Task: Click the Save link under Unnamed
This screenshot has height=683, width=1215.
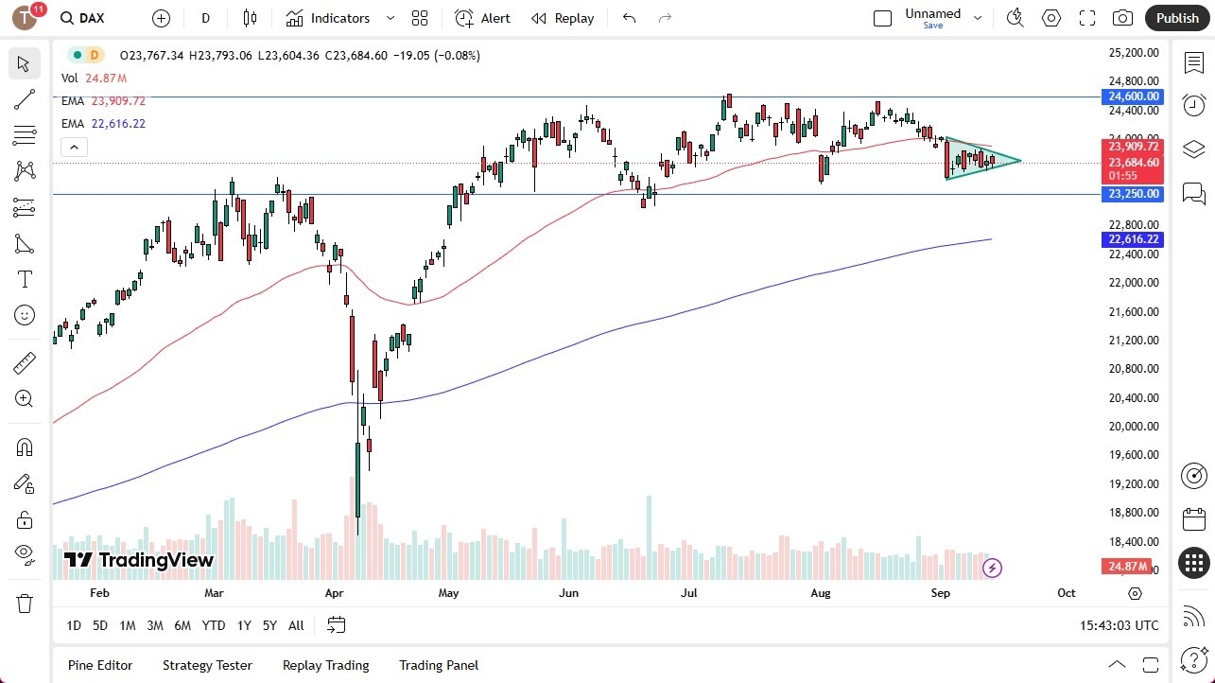Action: click(932, 26)
